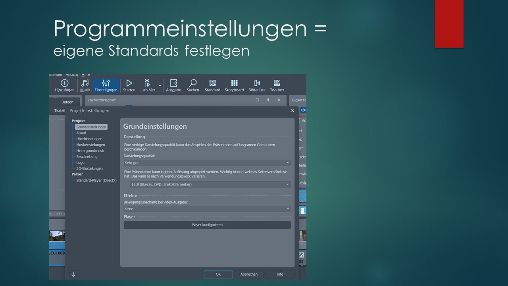Click the Hinzufügen plus icon
Viewport: 508px width, 286px height.
click(x=64, y=83)
